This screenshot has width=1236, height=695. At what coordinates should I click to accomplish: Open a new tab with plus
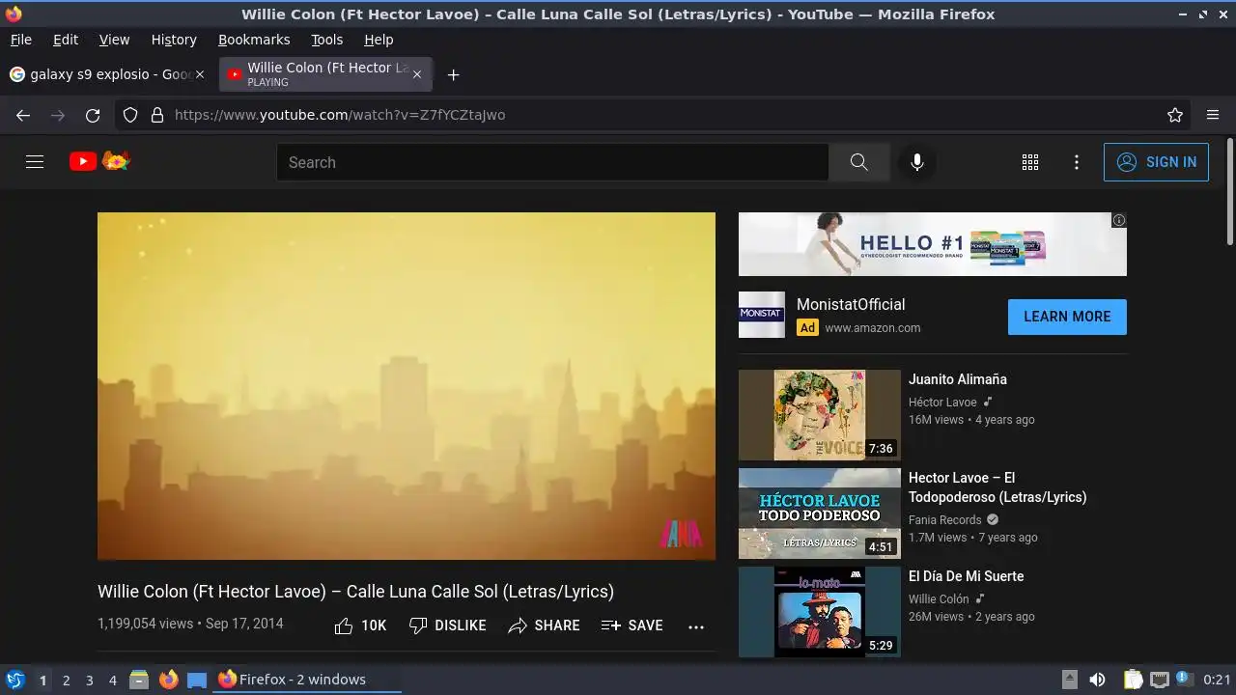tap(453, 74)
